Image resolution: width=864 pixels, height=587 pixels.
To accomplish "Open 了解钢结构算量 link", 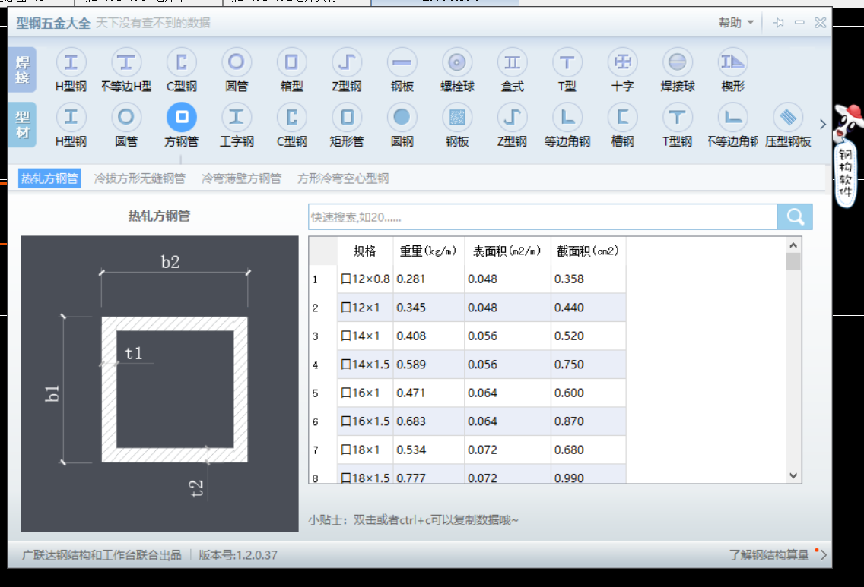I will [769, 554].
